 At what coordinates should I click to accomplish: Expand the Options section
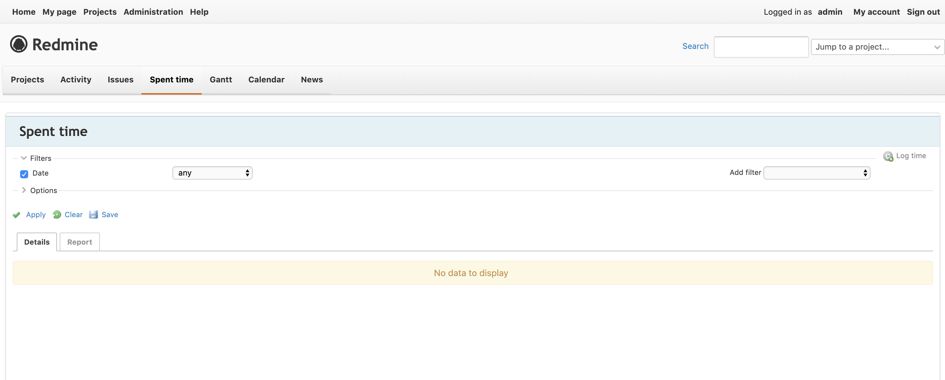coord(24,190)
